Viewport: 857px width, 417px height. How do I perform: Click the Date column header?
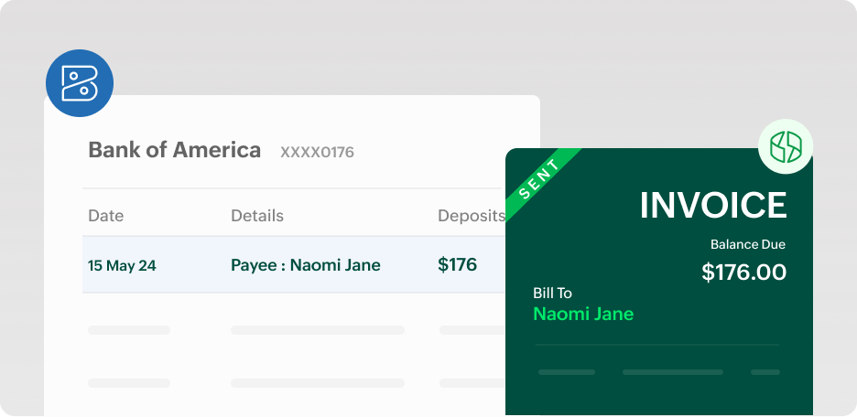[105, 216]
